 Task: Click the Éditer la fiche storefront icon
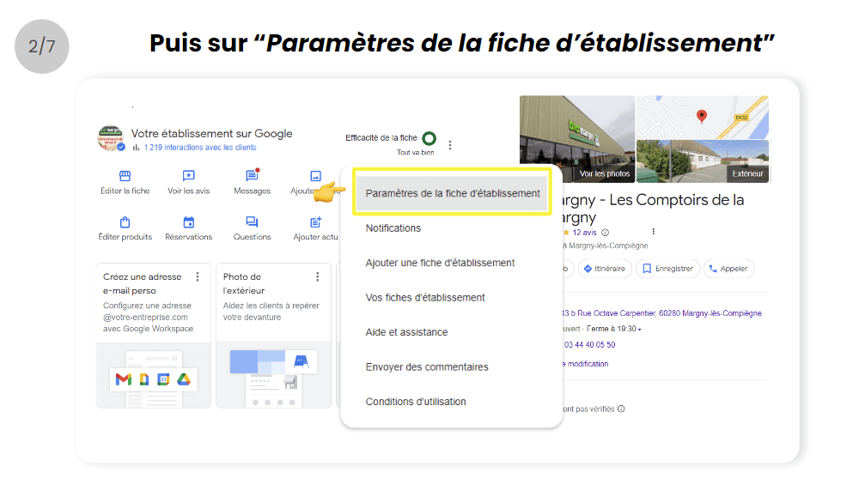[125, 176]
